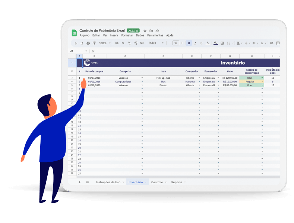Toggle italic formatting
The height and width of the screenshot is (223, 294).
pos(195,43)
